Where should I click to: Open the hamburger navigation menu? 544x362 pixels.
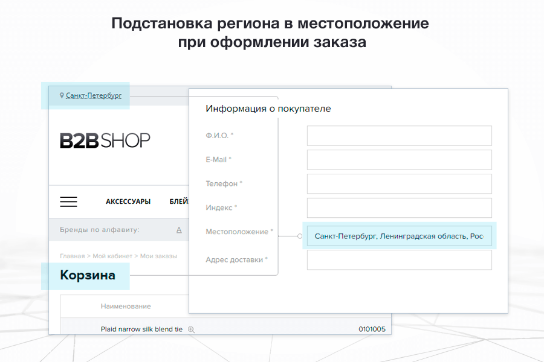point(68,202)
